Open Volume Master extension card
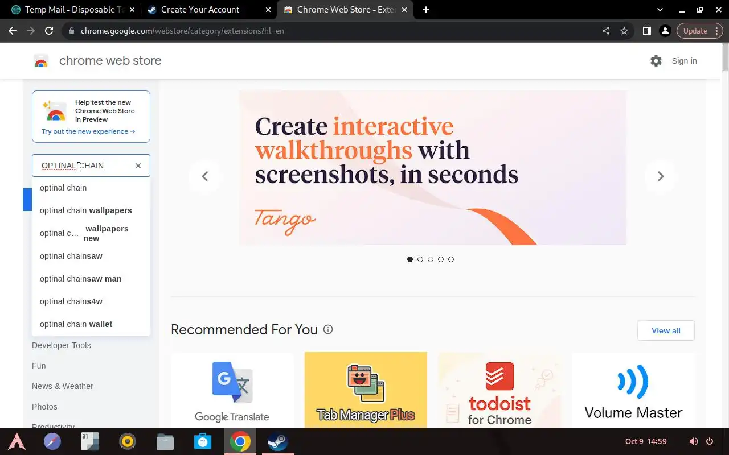Image resolution: width=729 pixels, height=455 pixels. pos(633,390)
